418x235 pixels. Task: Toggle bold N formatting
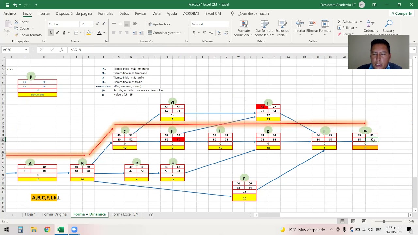[51, 33]
